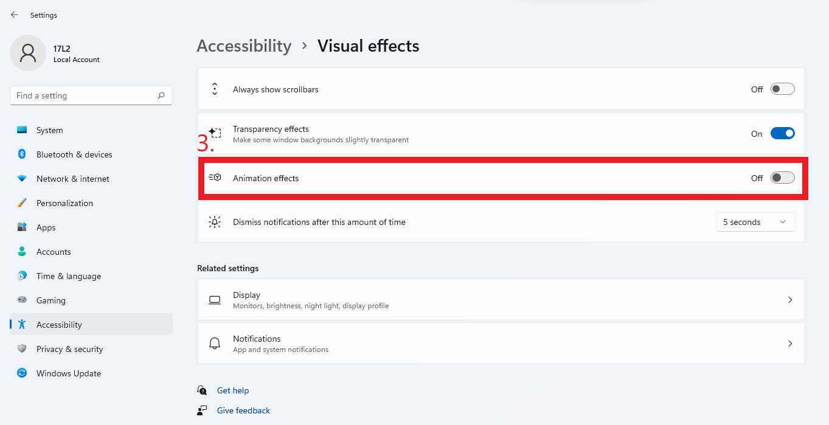Click the Personalization paintbrush icon
The height and width of the screenshot is (425, 829).
point(22,203)
